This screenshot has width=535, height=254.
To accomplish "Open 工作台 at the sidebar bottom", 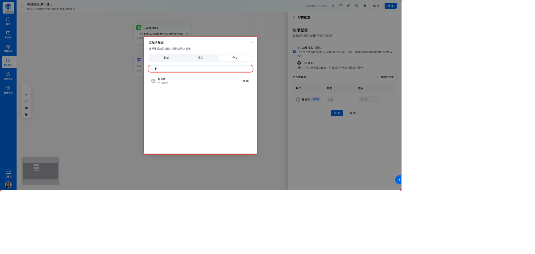I will tap(8, 173).
